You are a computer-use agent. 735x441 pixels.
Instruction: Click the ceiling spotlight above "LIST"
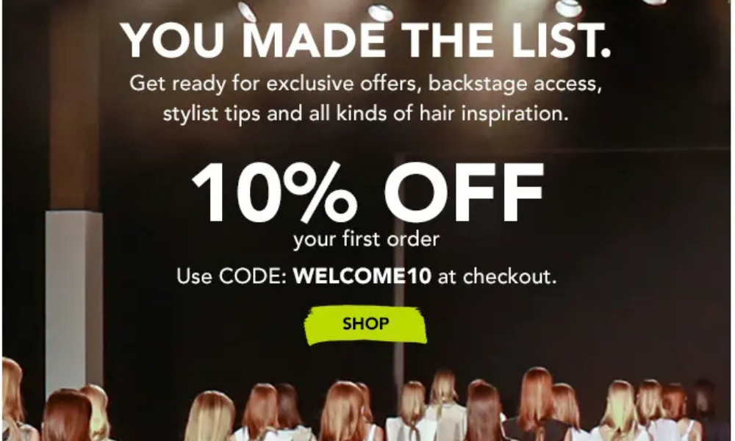coord(568,7)
